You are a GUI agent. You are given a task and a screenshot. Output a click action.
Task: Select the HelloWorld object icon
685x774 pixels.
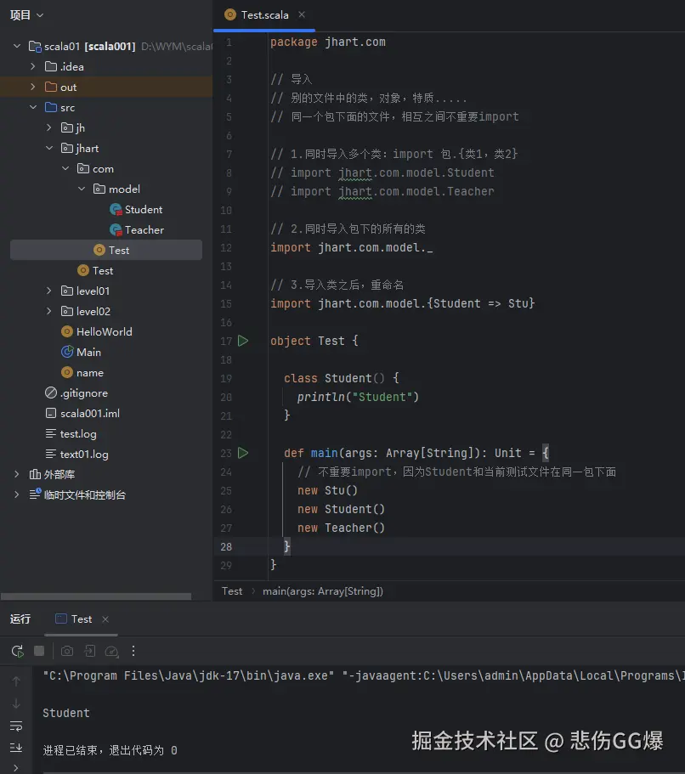pos(67,331)
